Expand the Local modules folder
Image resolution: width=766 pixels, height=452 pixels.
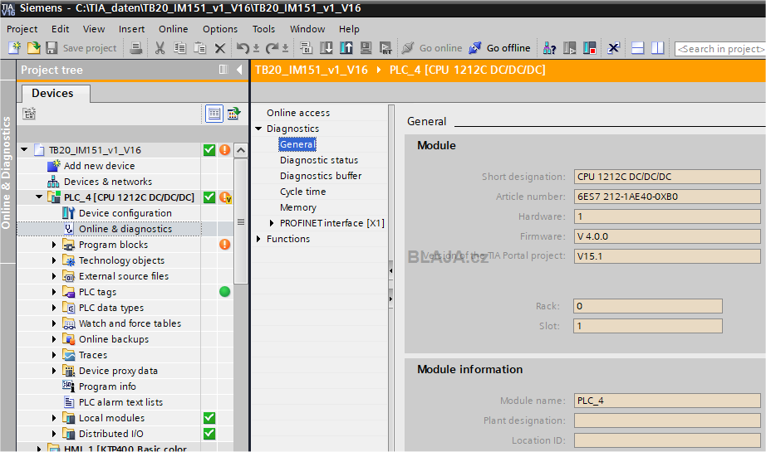pyautogui.click(x=54, y=418)
